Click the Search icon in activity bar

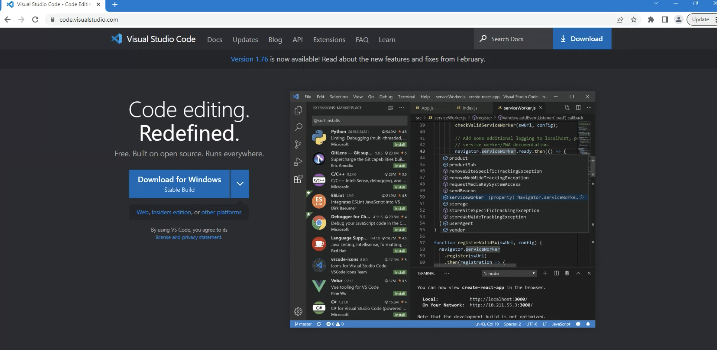pyautogui.click(x=298, y=127)
